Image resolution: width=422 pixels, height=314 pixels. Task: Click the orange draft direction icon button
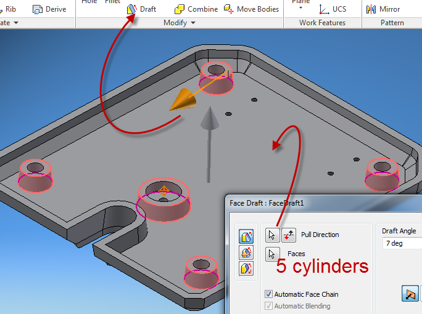(410, 293)
